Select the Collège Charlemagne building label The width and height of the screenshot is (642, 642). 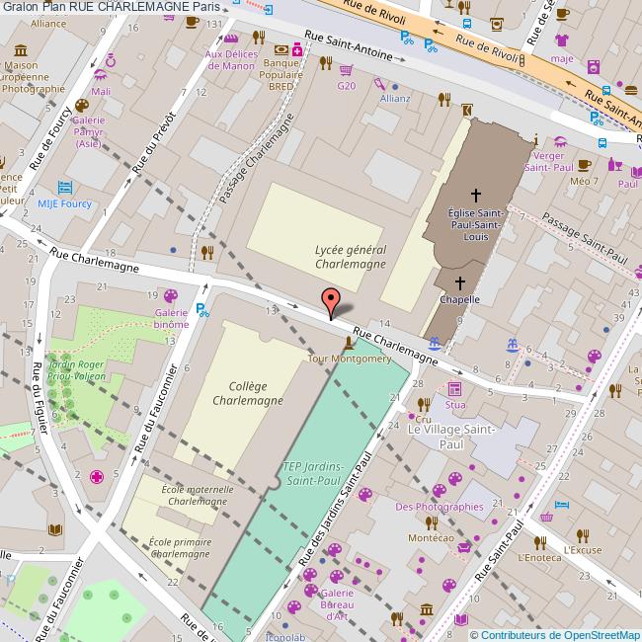pyautogui.click(x=248, y=393)
